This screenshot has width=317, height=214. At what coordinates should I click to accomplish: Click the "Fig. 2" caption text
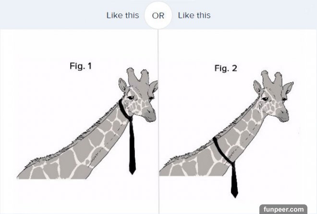point(226,68)
